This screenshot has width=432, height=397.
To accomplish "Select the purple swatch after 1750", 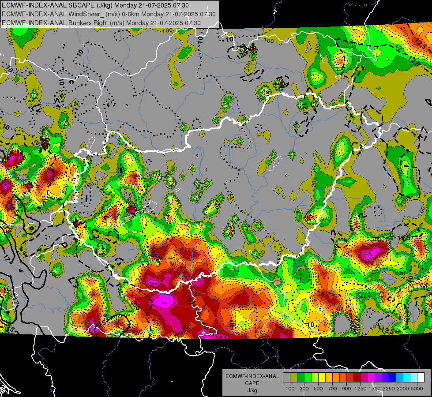I will click(378, 378).
